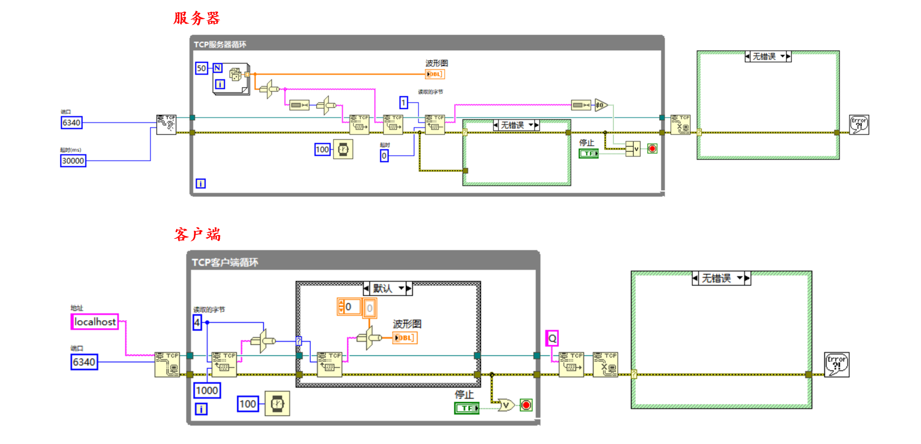Select the bytes-to-read constant 4
The width and height of the screenshot is (921, 444).
(197, 322)
